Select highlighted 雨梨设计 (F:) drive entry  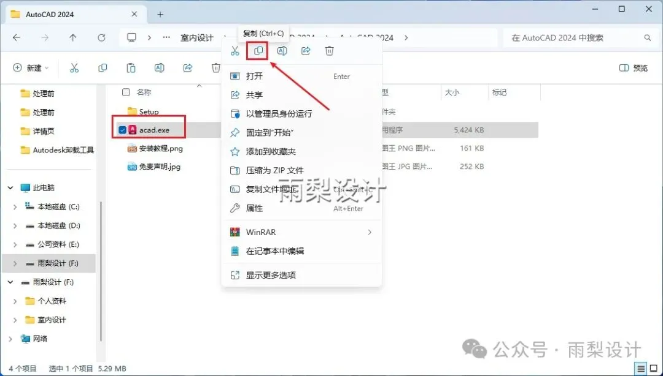(48, 263)
